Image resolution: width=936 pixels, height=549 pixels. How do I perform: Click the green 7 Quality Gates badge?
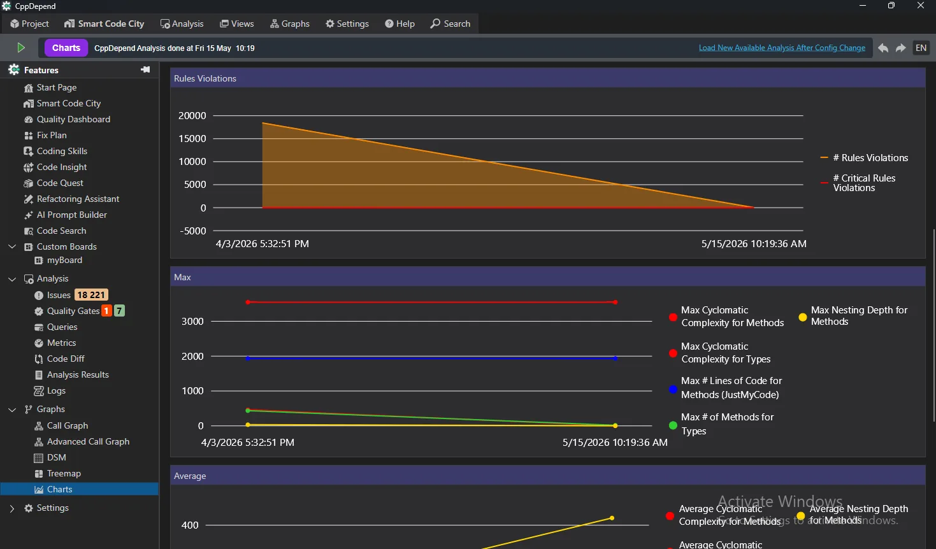coord(119,311)
